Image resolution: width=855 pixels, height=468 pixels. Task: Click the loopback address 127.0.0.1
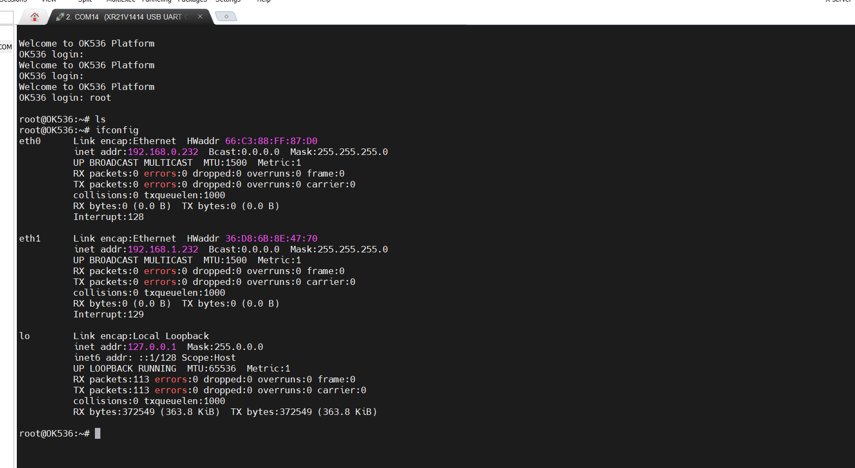(x=152, y=347)
